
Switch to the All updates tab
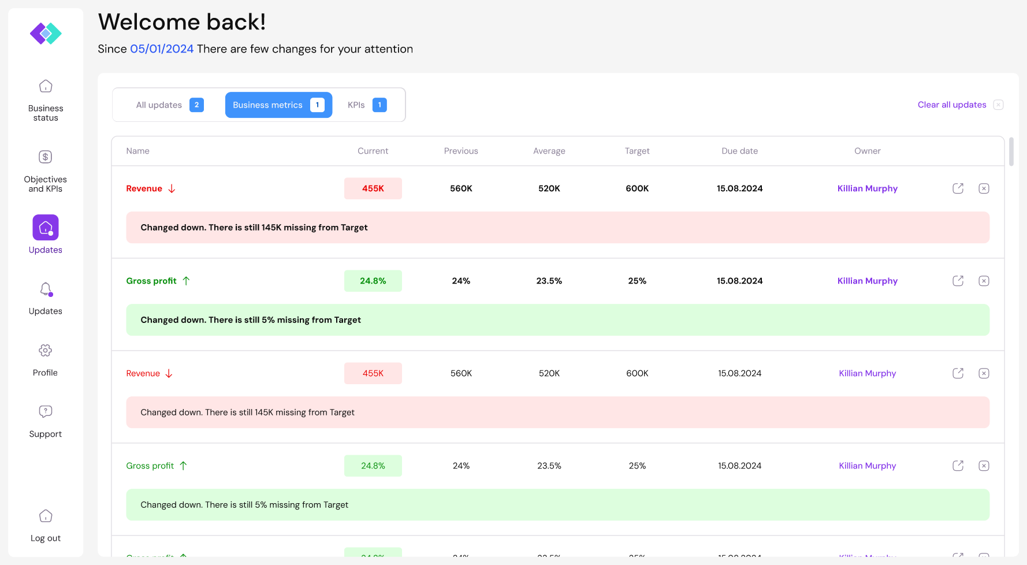point(169,105)
